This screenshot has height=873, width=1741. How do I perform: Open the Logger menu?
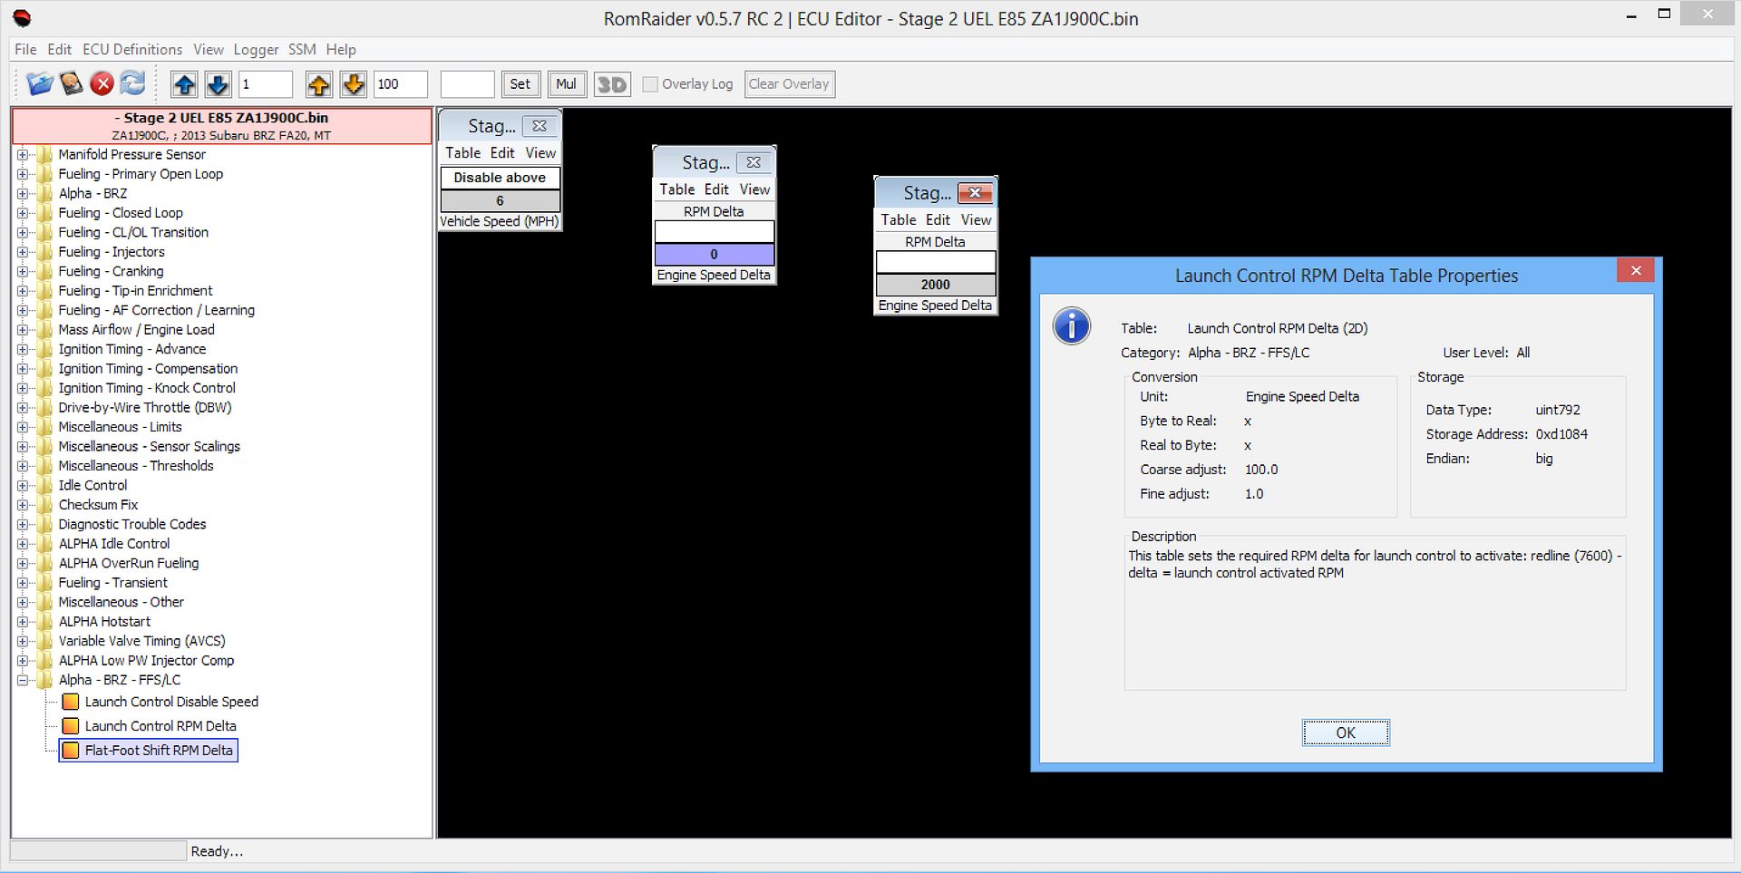click(256, 49)
